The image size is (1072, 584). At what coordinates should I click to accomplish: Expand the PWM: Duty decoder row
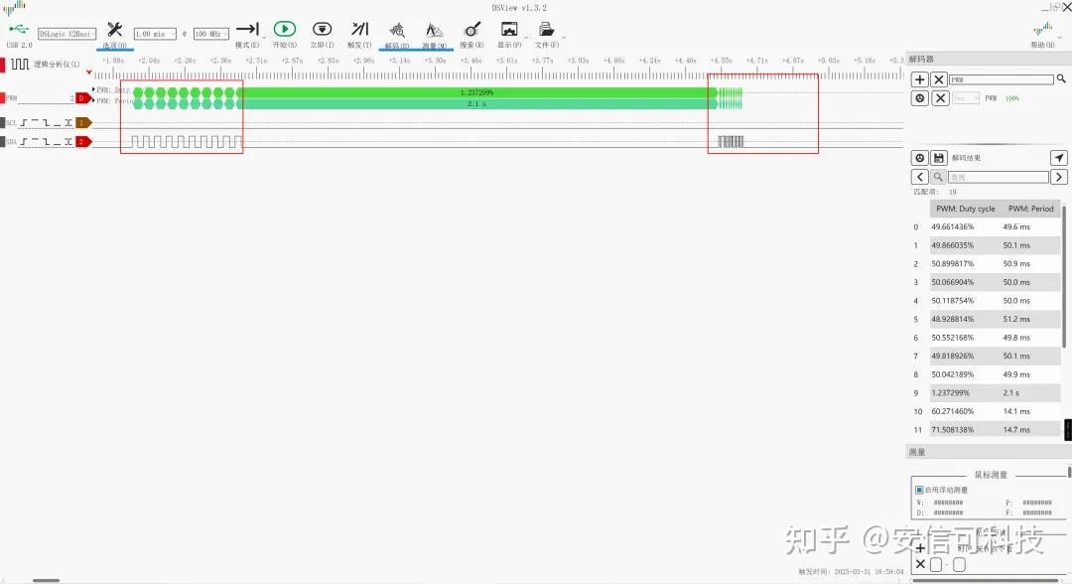point(93,89)
